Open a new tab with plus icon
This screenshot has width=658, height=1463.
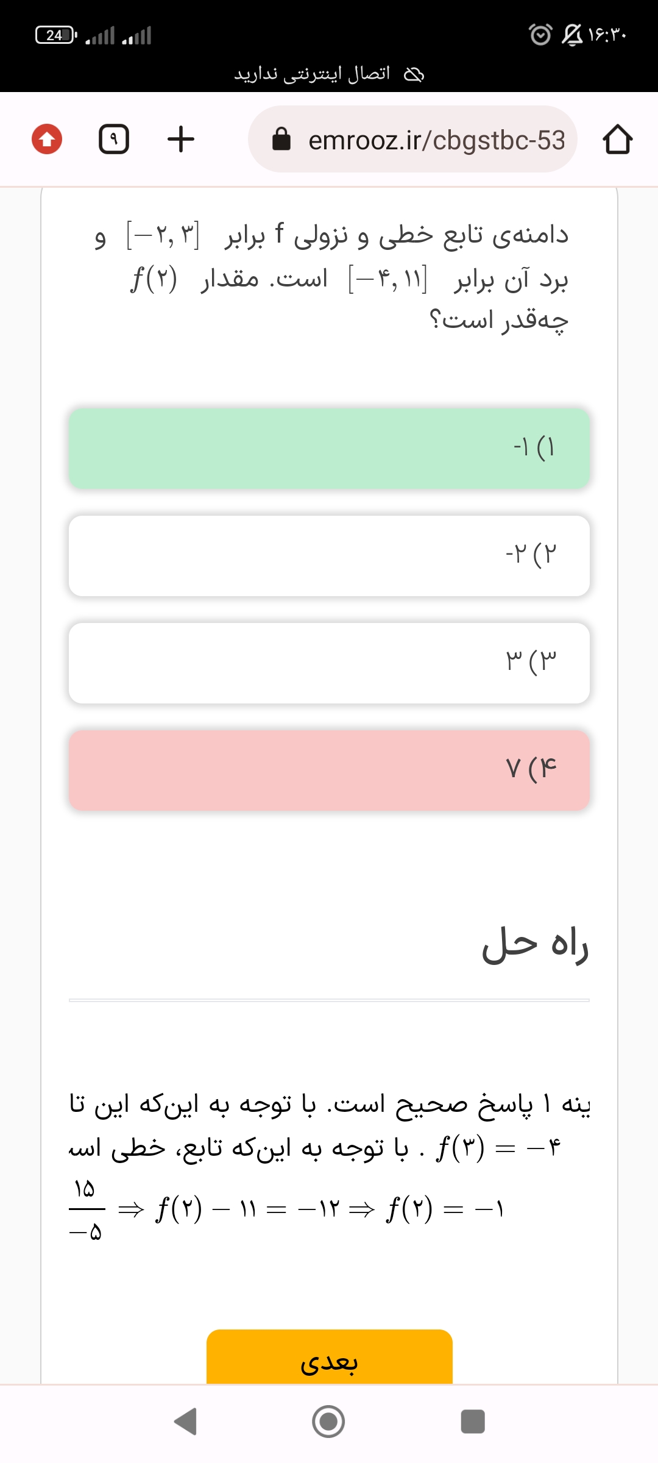point(181,139)
